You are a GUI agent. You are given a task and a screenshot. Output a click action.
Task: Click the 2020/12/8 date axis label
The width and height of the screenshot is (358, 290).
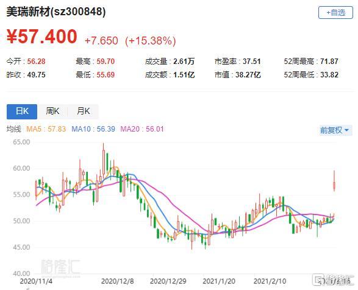pyautogui.click(x=117, y=281)
